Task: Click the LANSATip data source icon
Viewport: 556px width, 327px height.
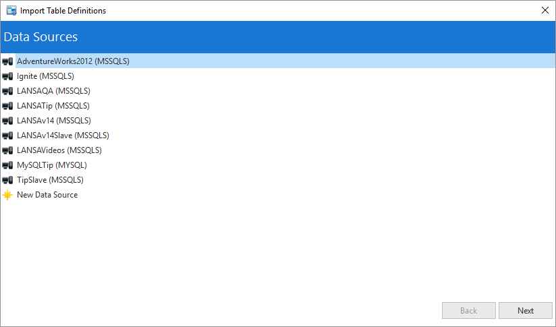Action: tap(7, 107)
